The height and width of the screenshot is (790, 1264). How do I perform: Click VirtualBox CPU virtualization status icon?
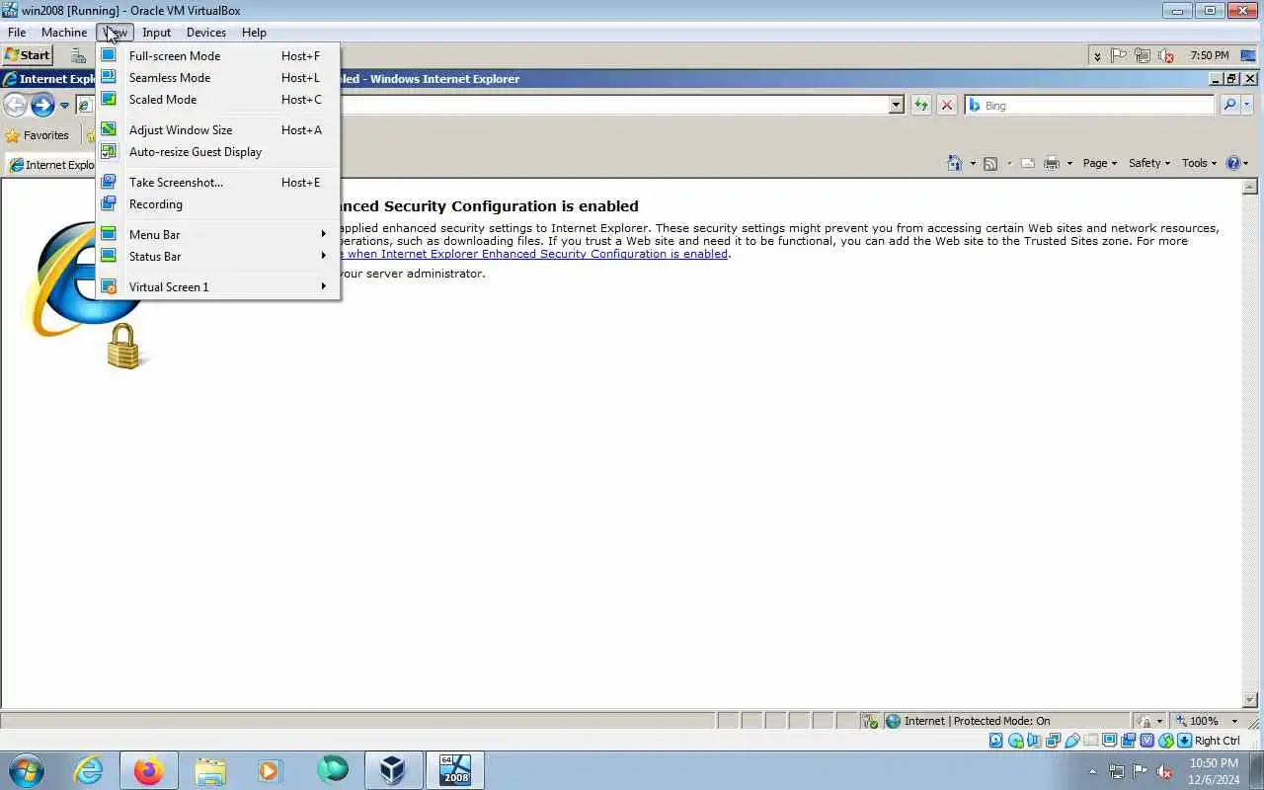click(1146, 741)
